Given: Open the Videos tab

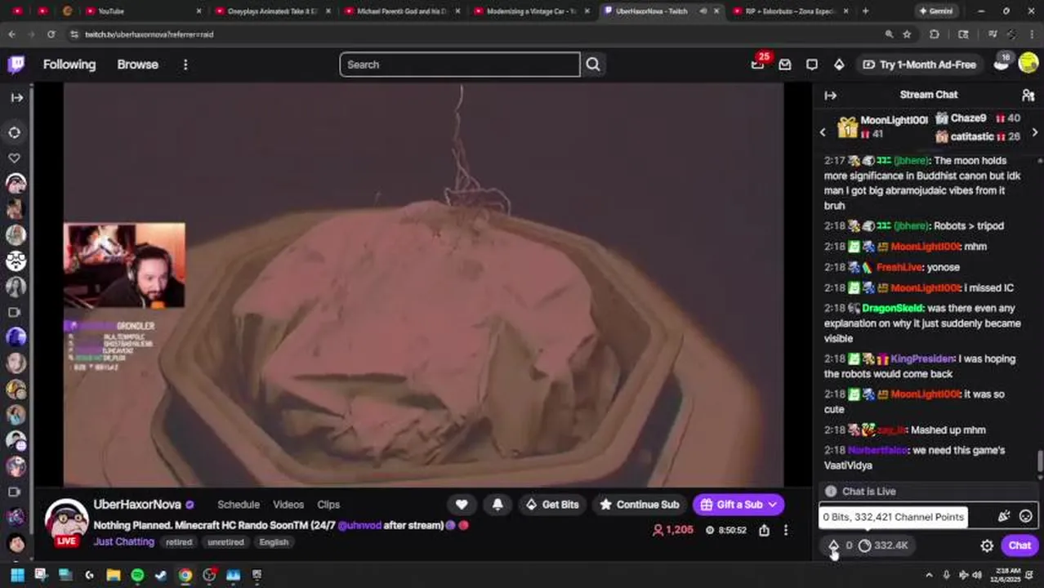Looking at the screenshot, I should [x=288, y=505].
